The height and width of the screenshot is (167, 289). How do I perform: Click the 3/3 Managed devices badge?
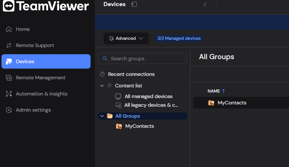click(179, 38)
